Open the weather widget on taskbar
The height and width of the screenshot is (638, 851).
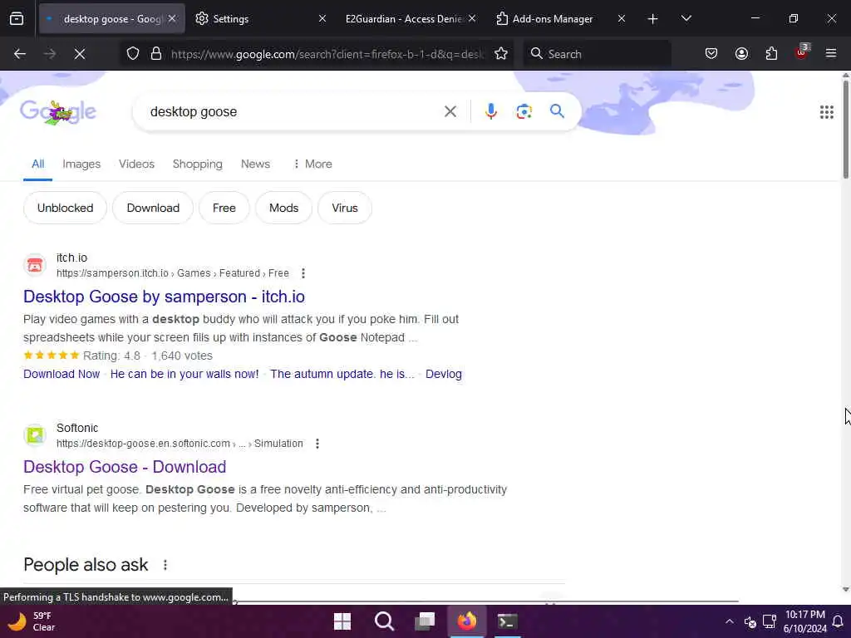coord(32,621)
